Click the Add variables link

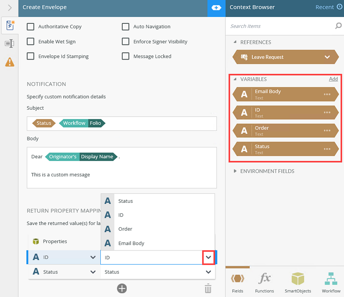pos(333,79)
